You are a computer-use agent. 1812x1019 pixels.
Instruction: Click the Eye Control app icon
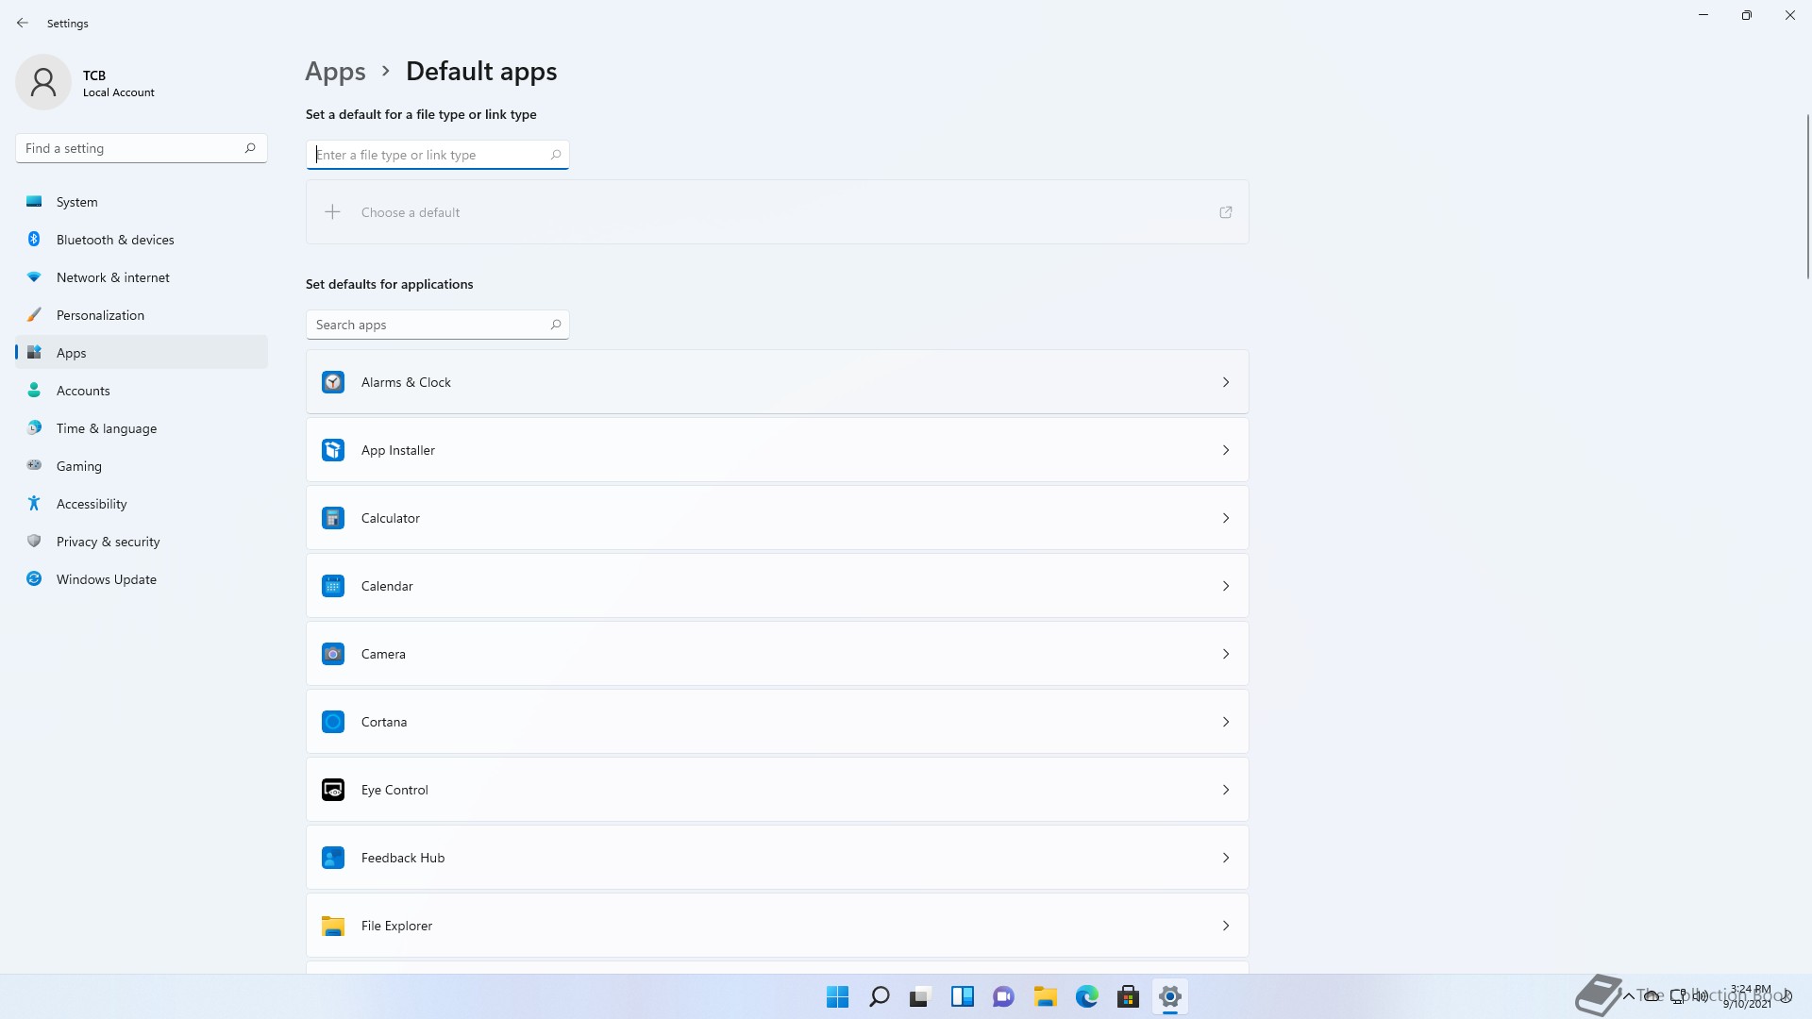(333, 790)
